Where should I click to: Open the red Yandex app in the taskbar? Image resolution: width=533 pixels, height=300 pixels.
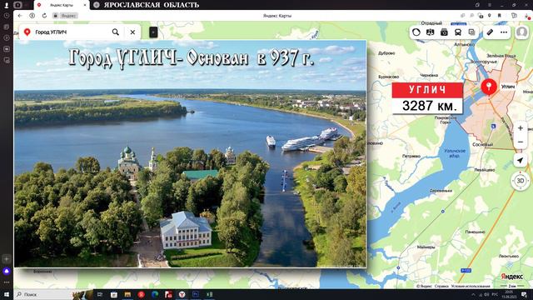[142, 294]
